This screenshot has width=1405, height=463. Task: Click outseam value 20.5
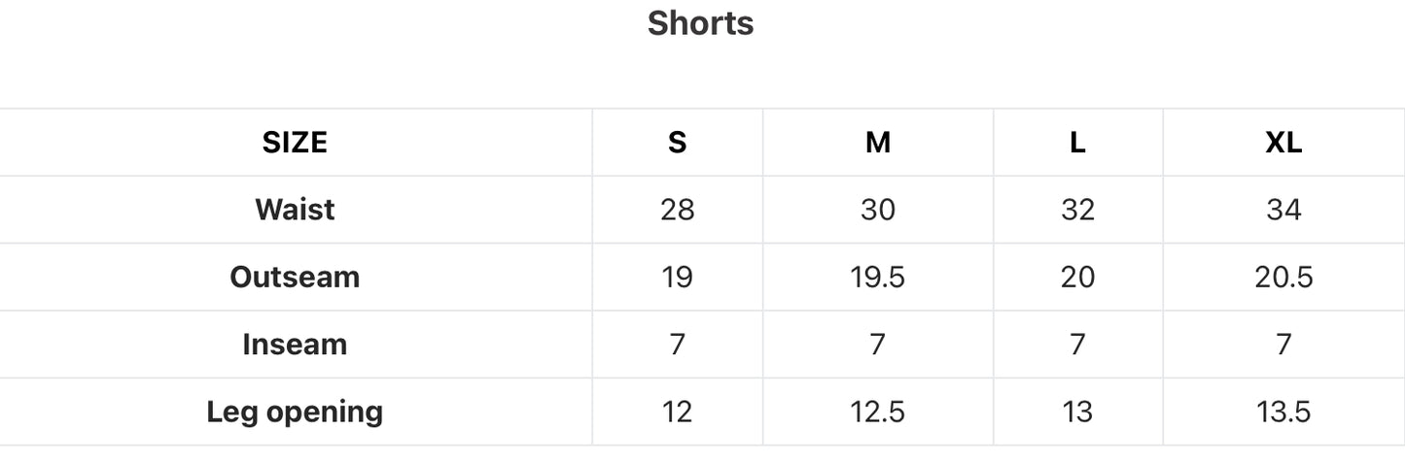tap(1283, 277)
